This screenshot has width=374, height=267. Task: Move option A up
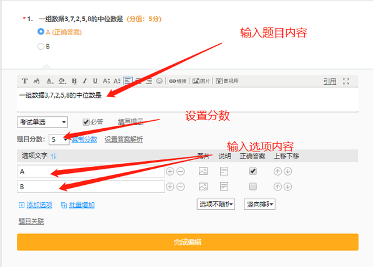[x=277, y=171]
